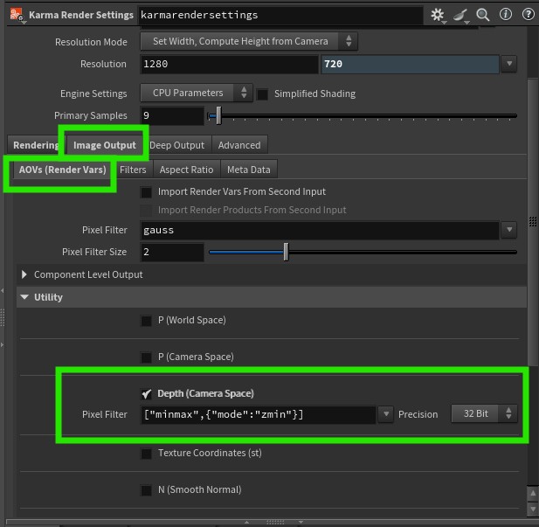Open the help question mark icon
Screen dimensions: 539x527
tap(528, 15)
